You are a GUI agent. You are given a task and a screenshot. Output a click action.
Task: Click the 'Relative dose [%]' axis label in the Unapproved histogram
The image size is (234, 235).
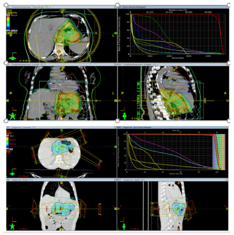coord(176,174)
